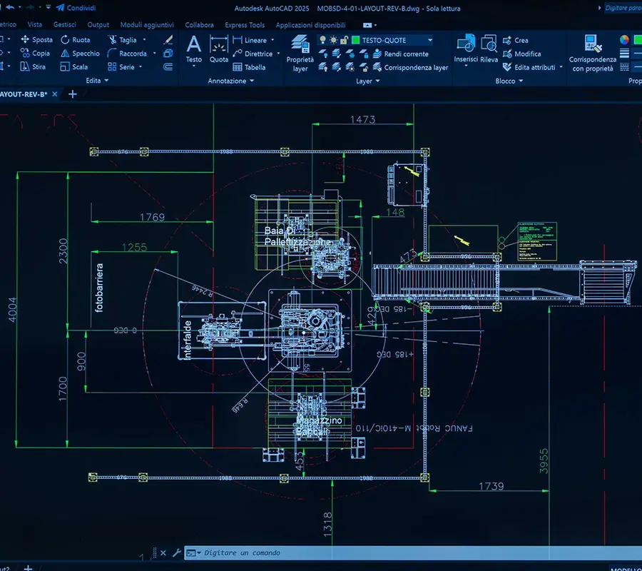Toggle layer freeze sun icon
Screen dimensions: 642x571
[334, 40]
